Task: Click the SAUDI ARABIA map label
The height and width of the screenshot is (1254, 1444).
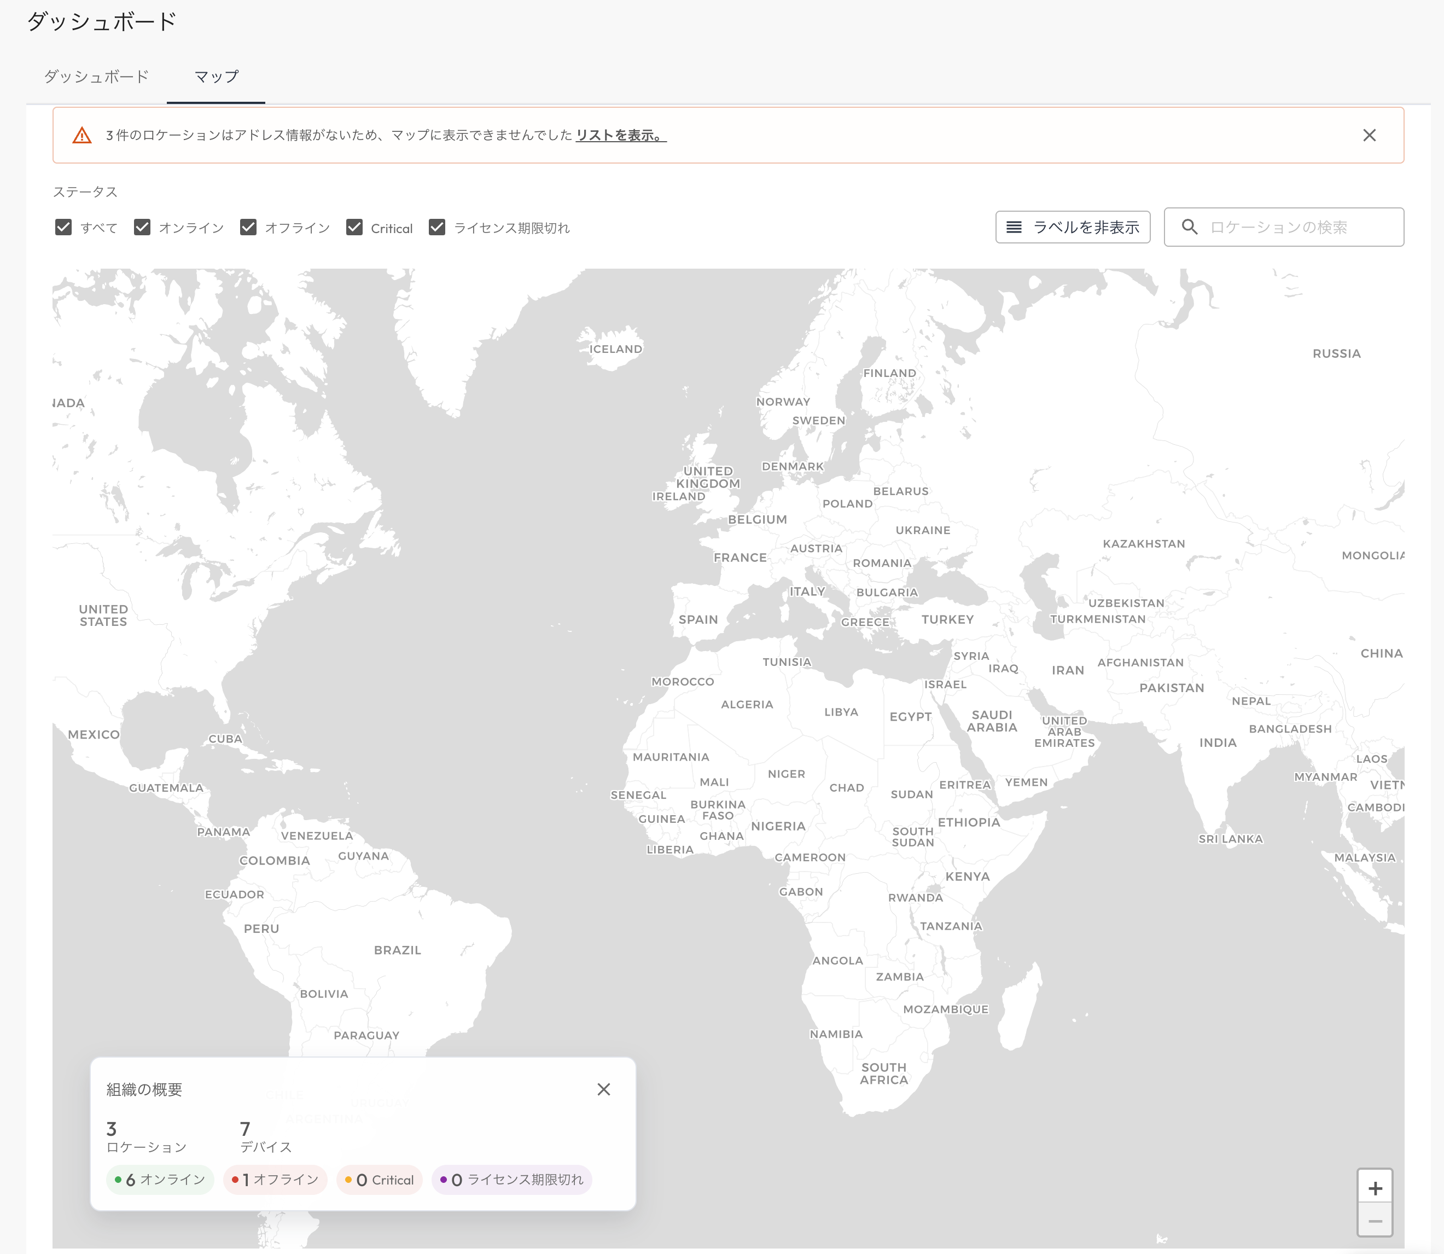Action: coord(992,721)
